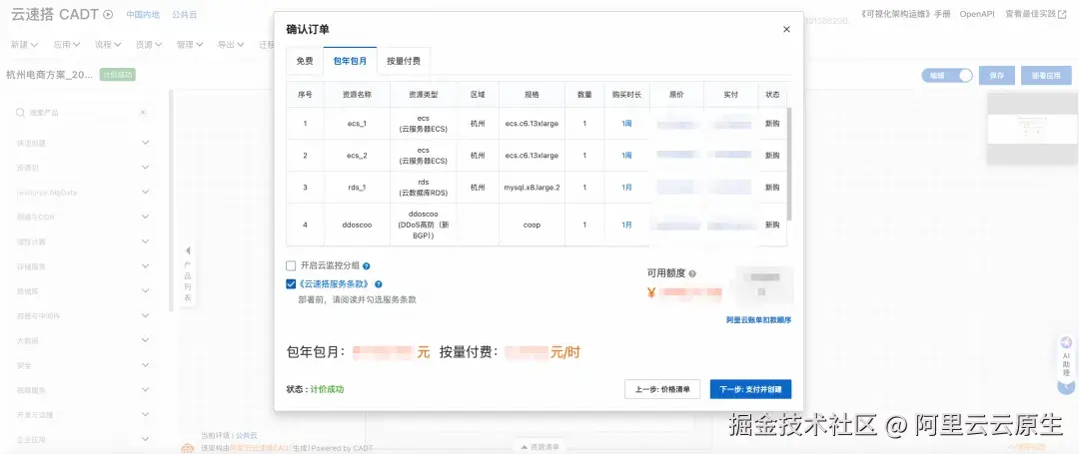
Task: Click the 1月 duration for ddoscoo
Action: click(626, 225)
